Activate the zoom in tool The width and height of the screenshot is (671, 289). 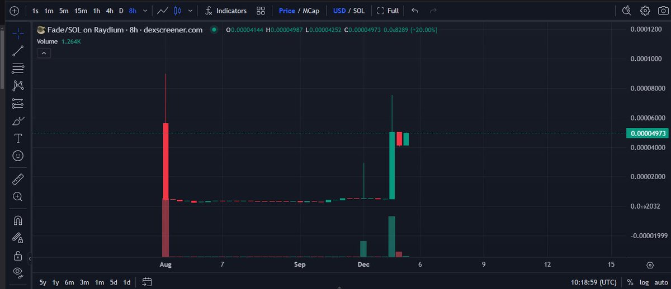(17, 196)
